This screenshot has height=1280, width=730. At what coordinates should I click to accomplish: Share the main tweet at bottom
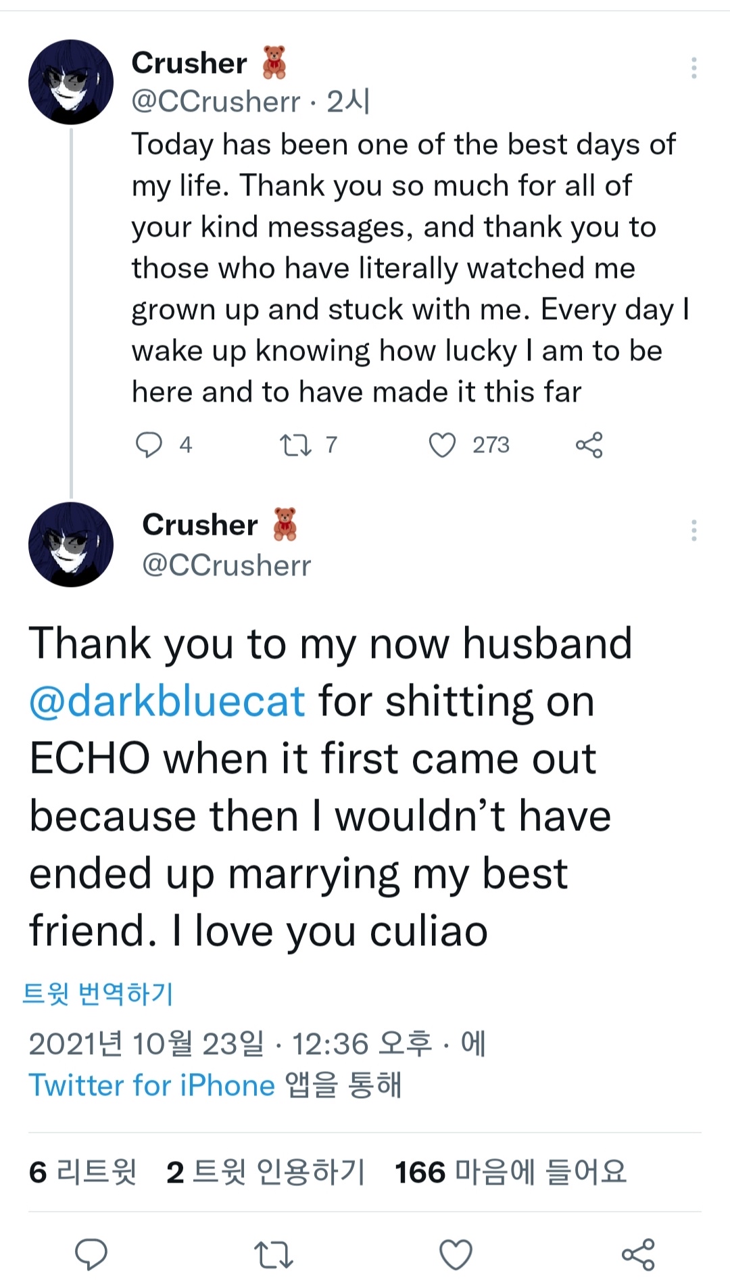638,1254
